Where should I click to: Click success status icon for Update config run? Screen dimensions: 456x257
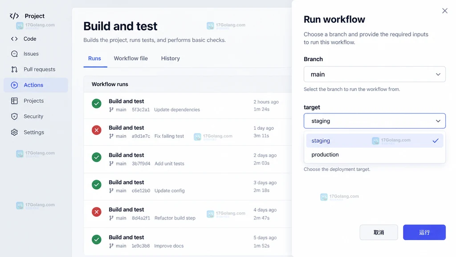pyautogui.click(x=97, y=184)
